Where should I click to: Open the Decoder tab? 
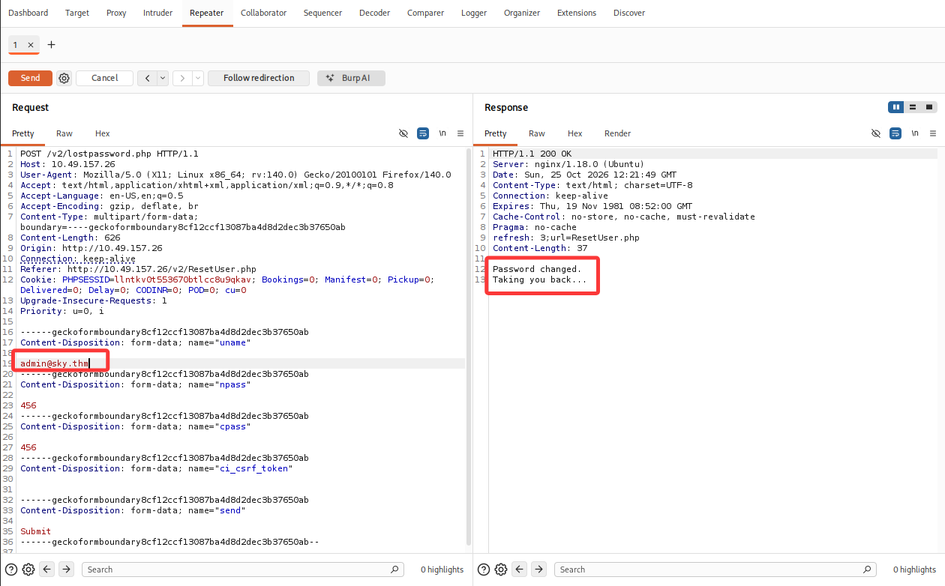tap(374, 13)
